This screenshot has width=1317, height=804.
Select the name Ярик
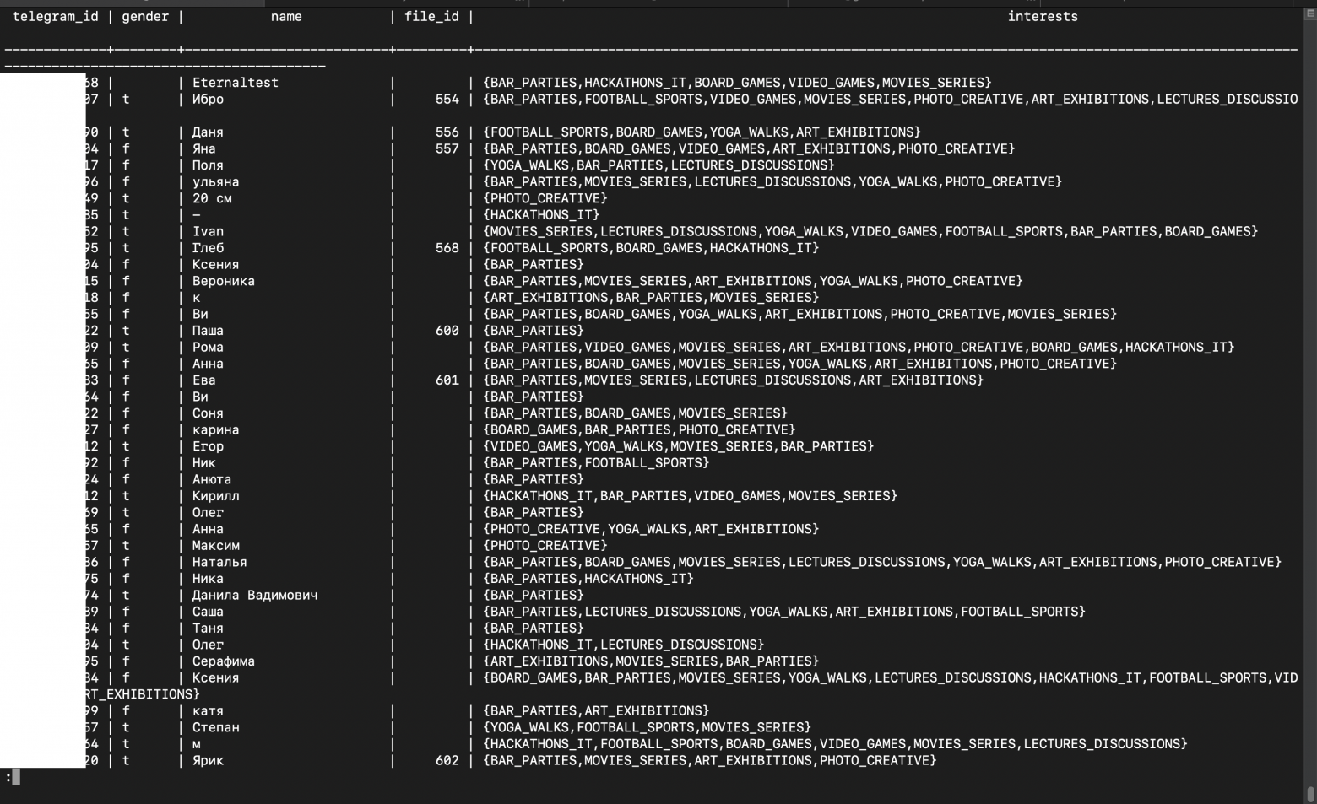coord(208,761)
